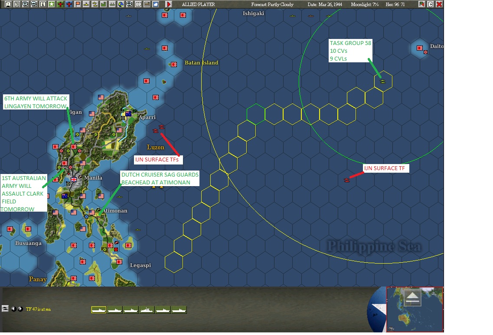The height and width of the screenshot is (335, 493).
Task: Select British flag base at Manila
Action: pyautogui.click(x=74, y=180)
